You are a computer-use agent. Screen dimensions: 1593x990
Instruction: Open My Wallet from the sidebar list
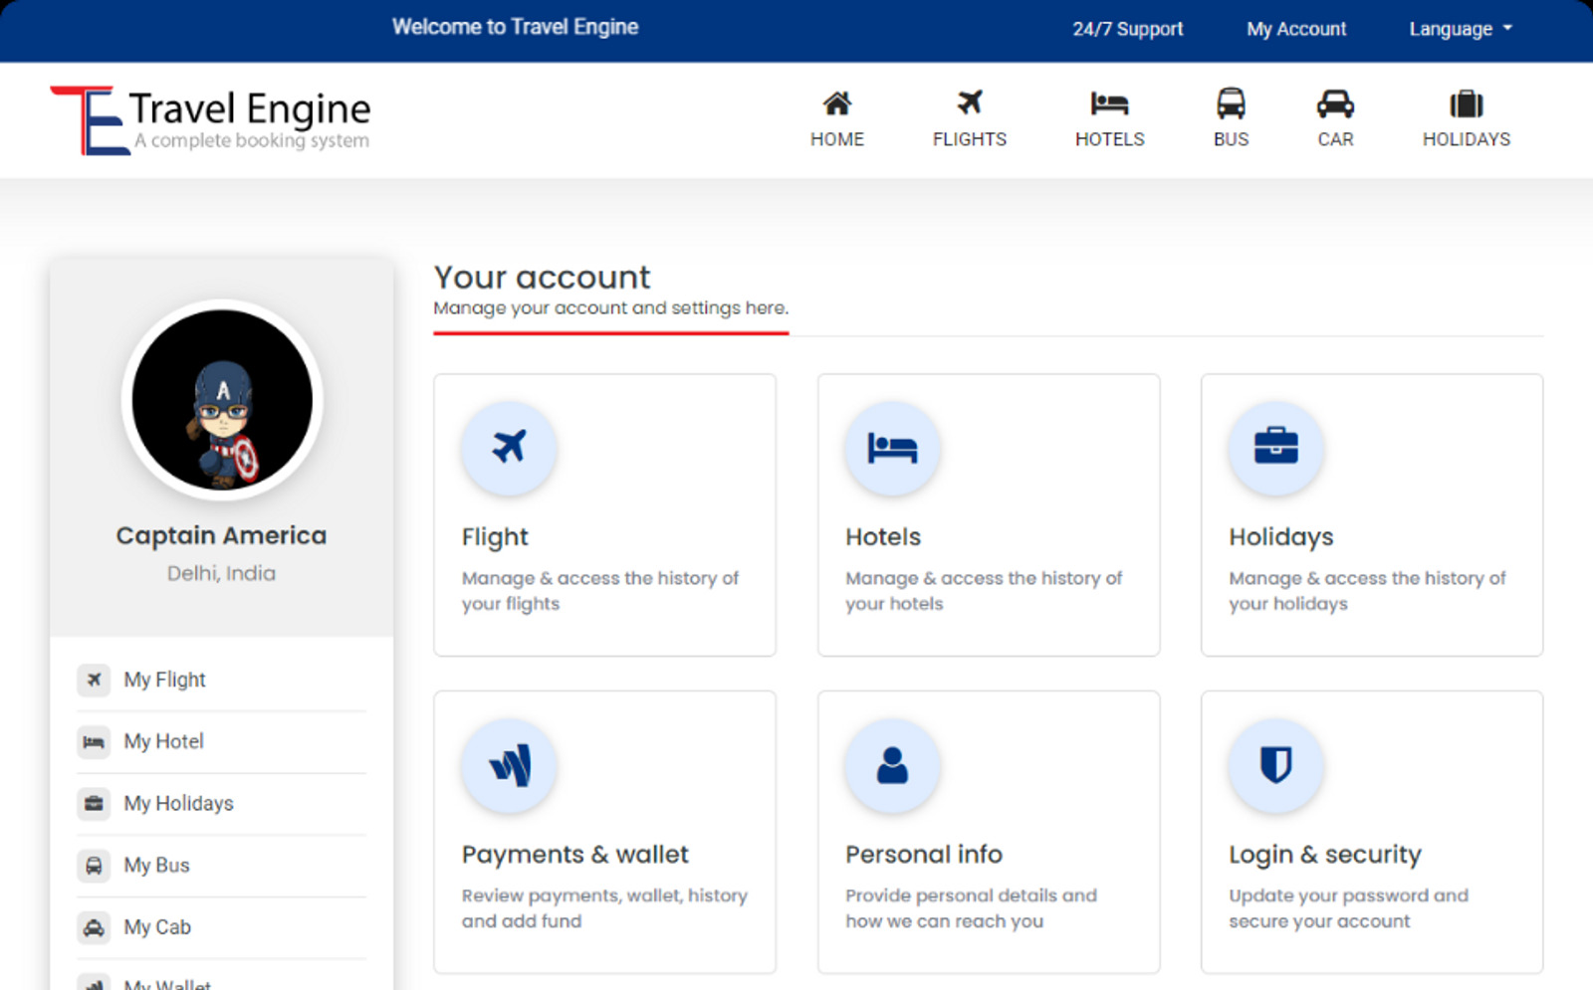pos(165,983)
